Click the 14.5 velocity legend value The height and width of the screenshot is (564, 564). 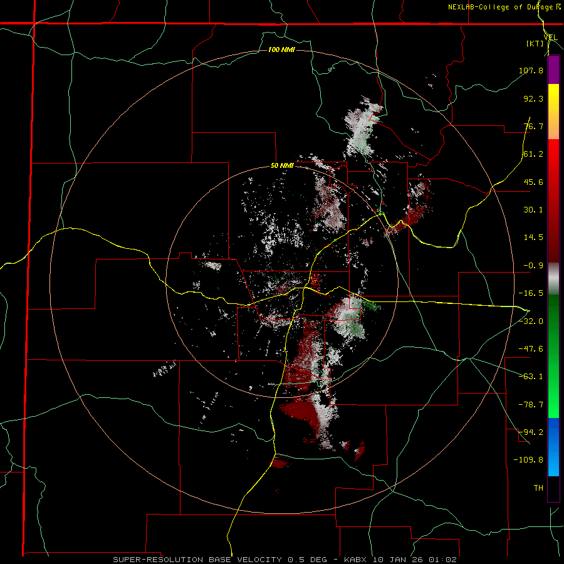[533, 238]
